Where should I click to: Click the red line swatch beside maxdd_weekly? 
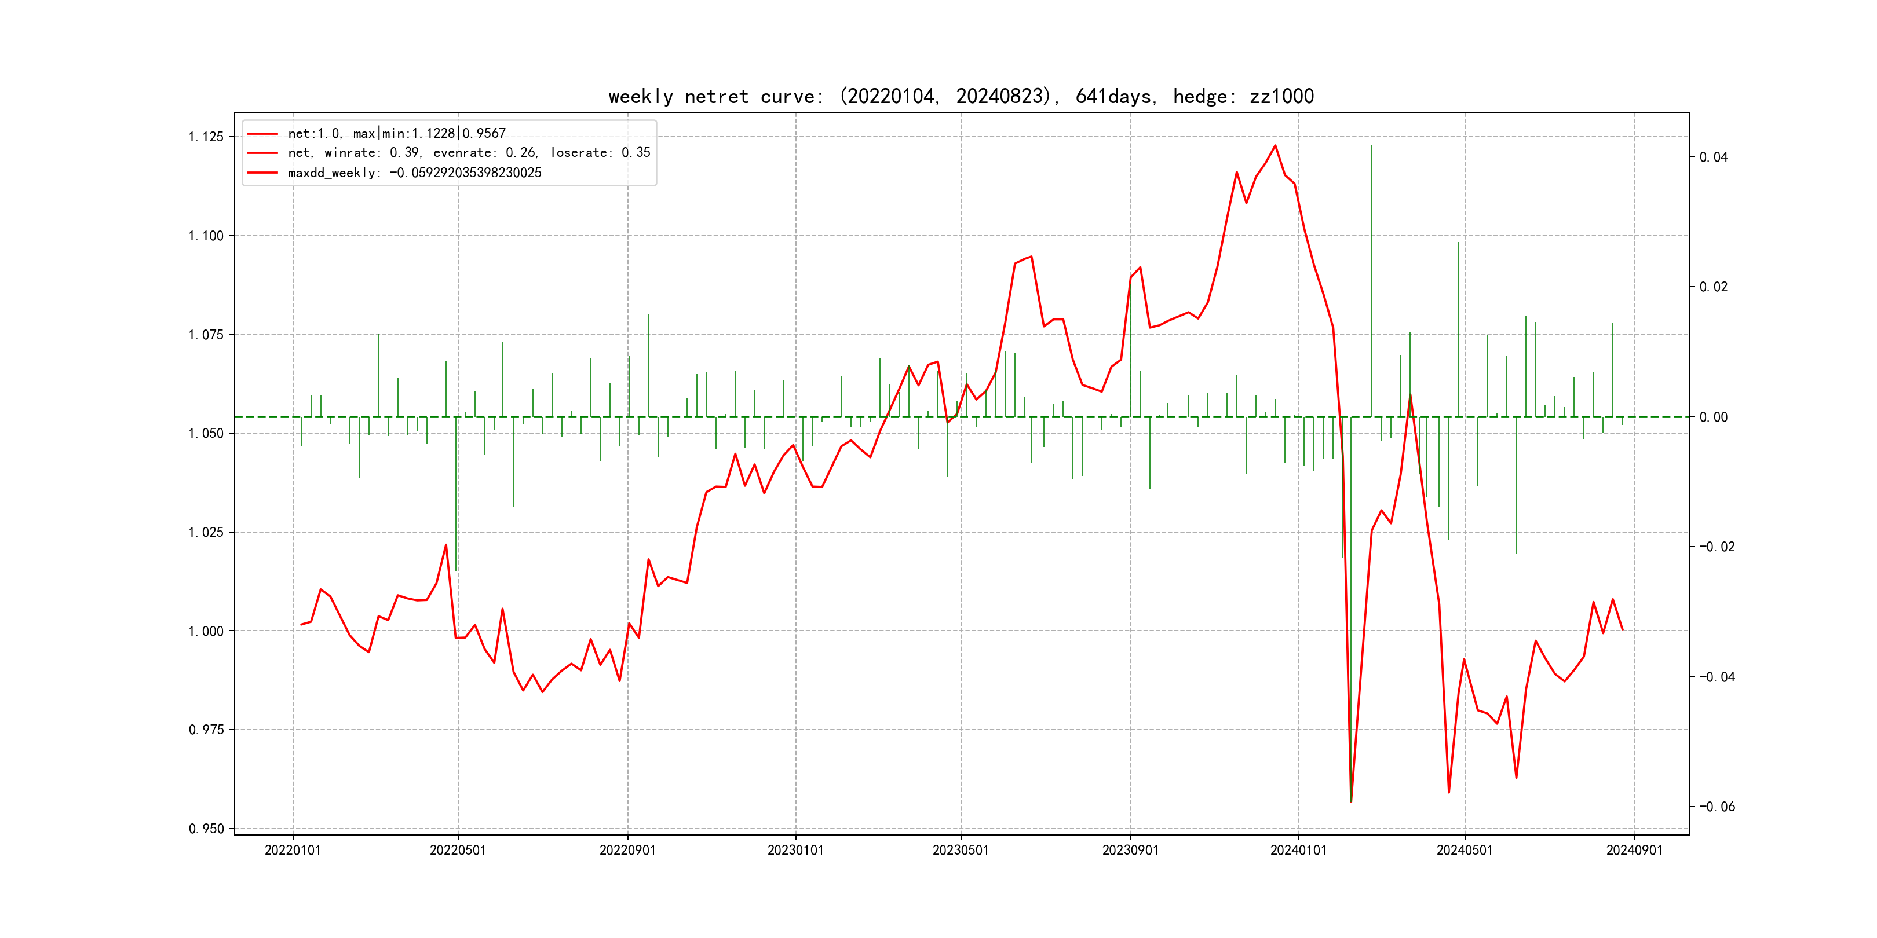(x=262, y=173)
